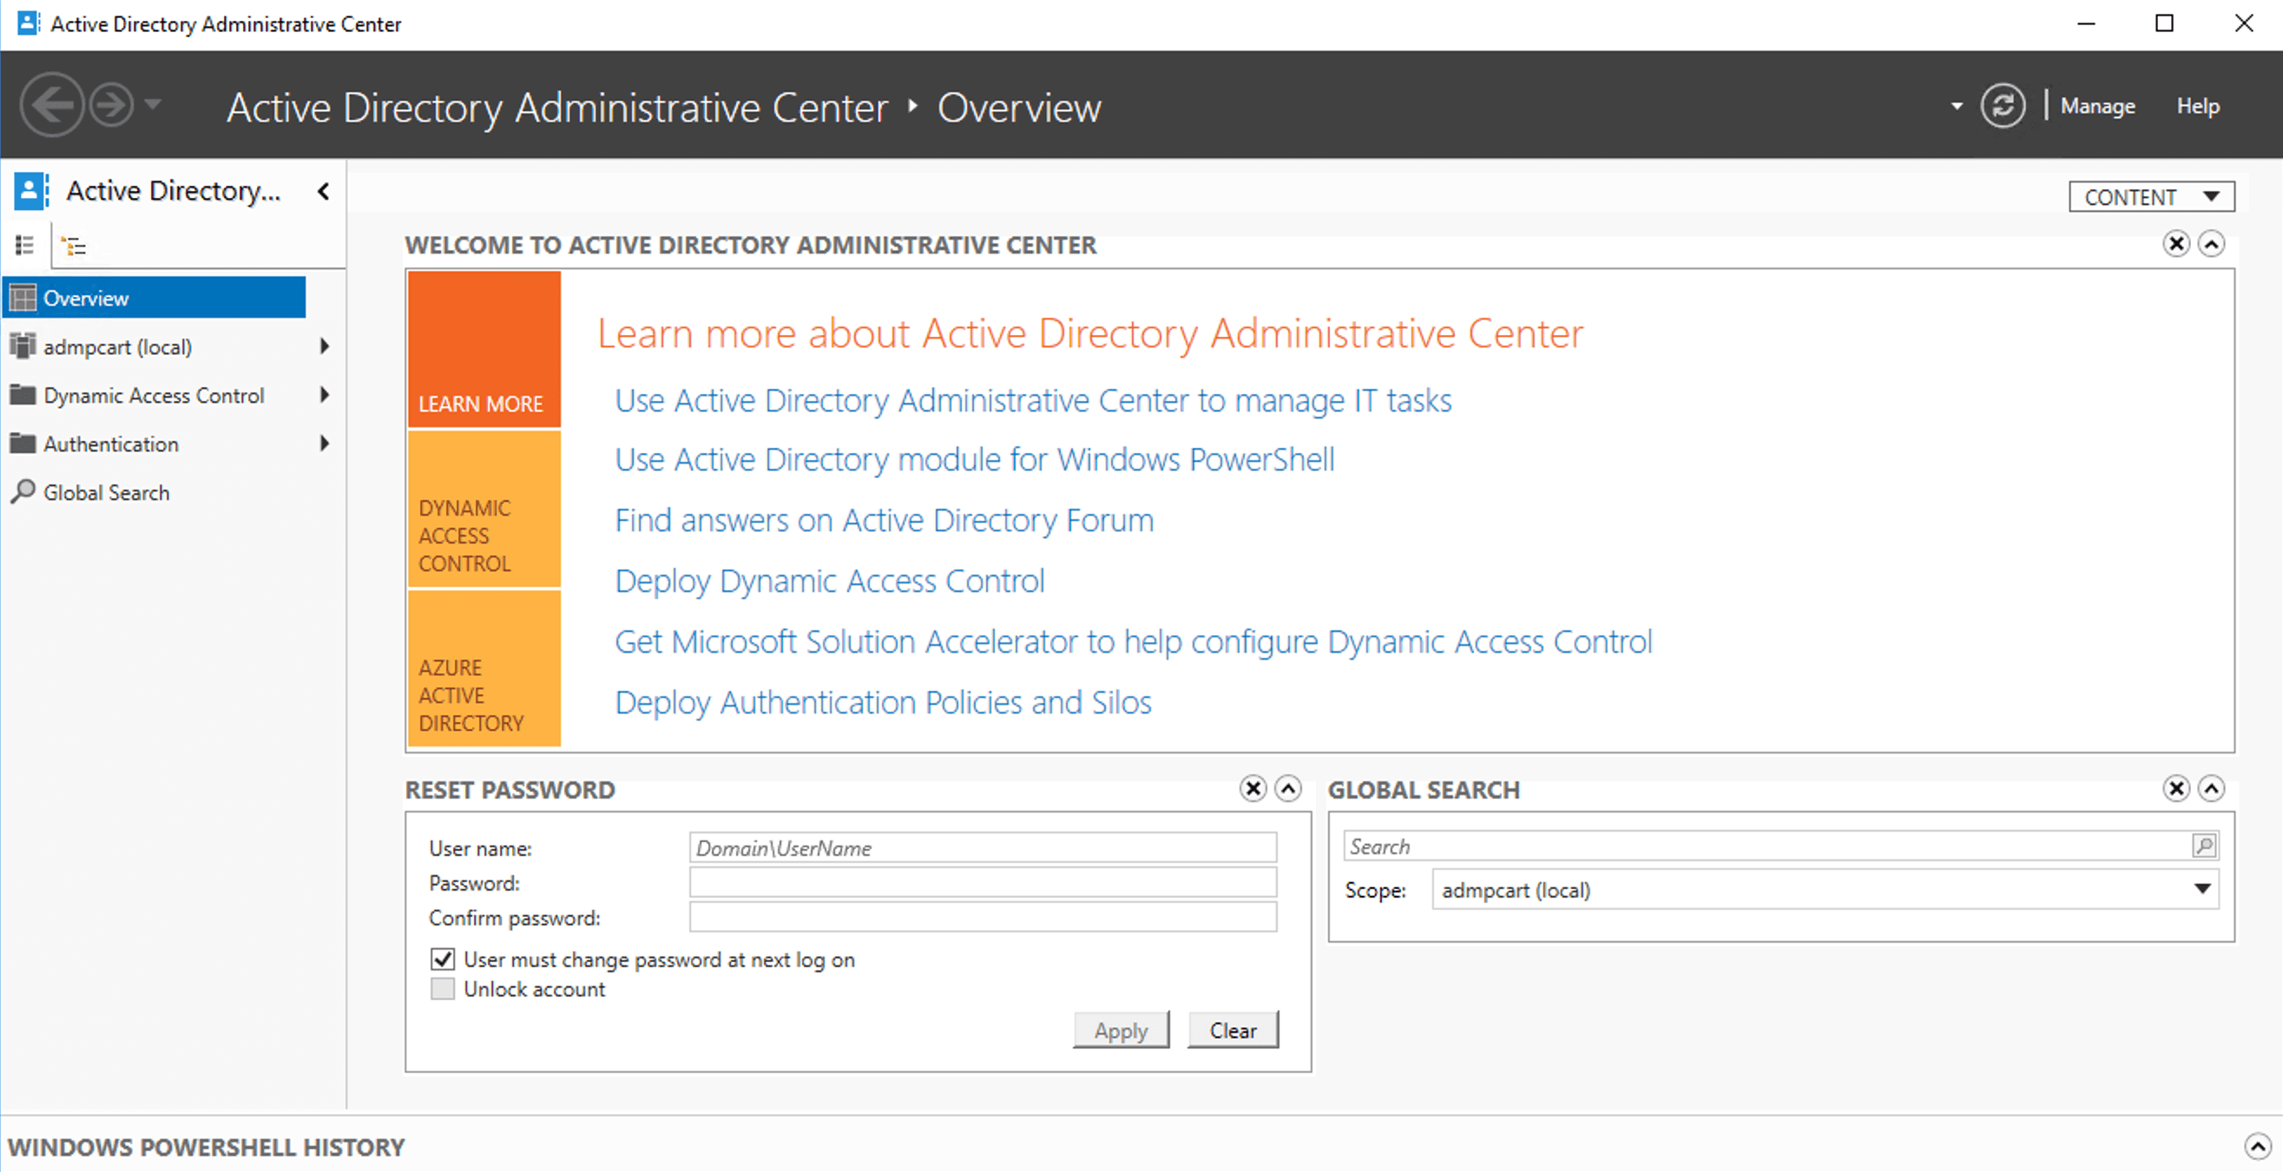The image size is (2283, 1172).
Task: Expand the admpcart (local) tree arrow
Action: (325, 346)
